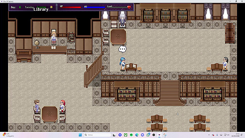Open the blue circular icon after Task View
Viewport: 245px width, 138px height.
(x=120, y=135)
